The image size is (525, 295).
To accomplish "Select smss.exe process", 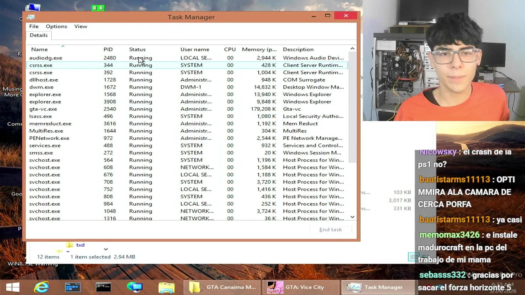I will click(x=187, y=153).
